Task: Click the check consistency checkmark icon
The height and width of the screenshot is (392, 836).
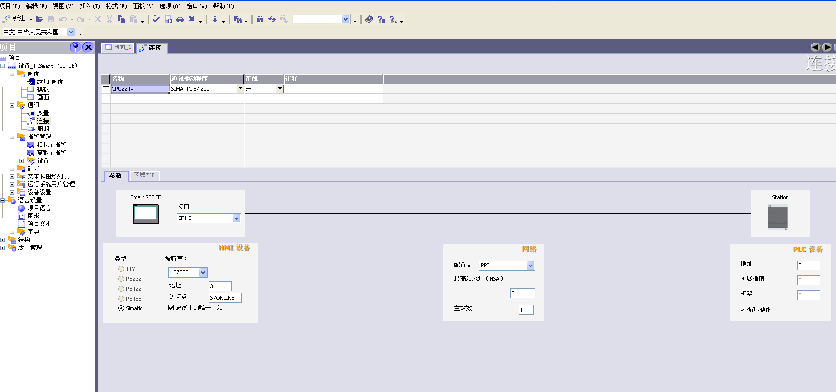Action: click(x=156, y=19)
